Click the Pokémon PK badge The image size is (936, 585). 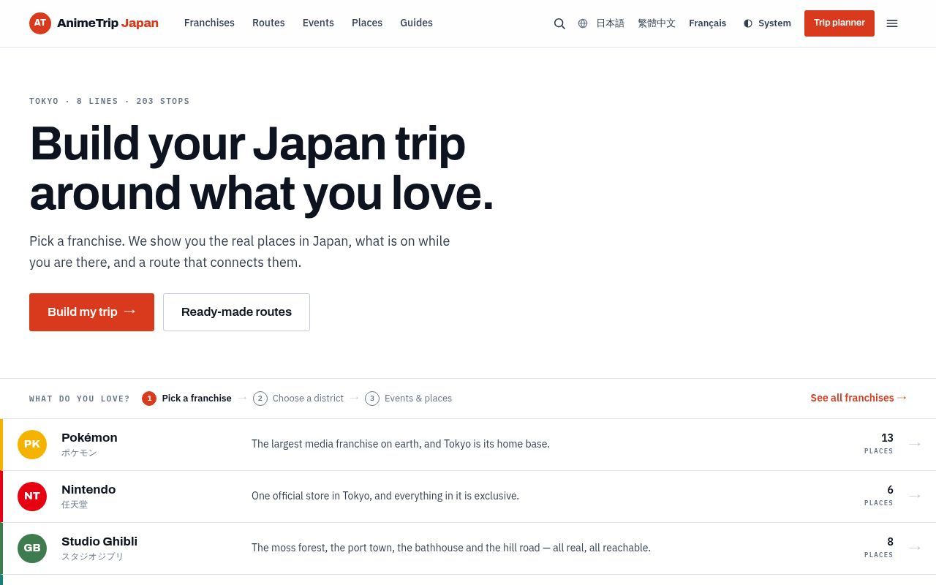pos(32,445)
